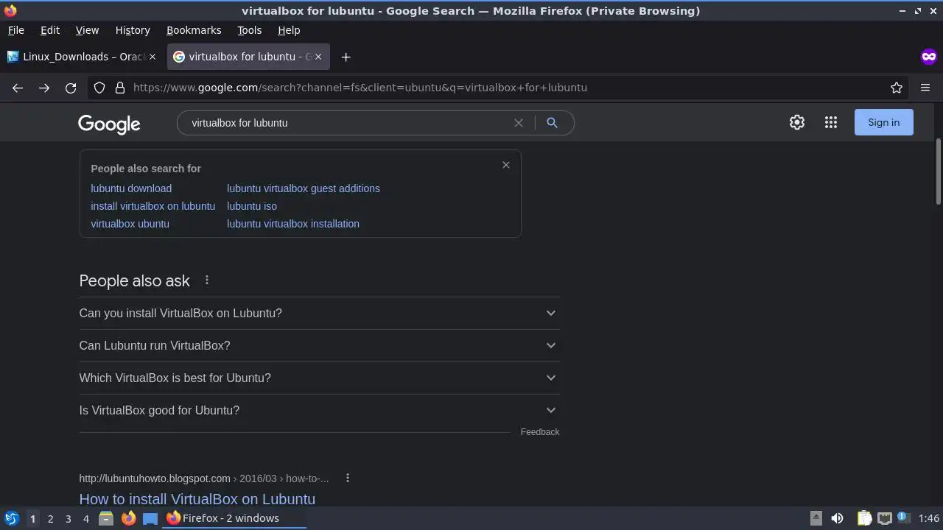943x530 pixels.
Task: Open 'lubuntu virtualbox installation' suggestion
Action: pos(293,224)
